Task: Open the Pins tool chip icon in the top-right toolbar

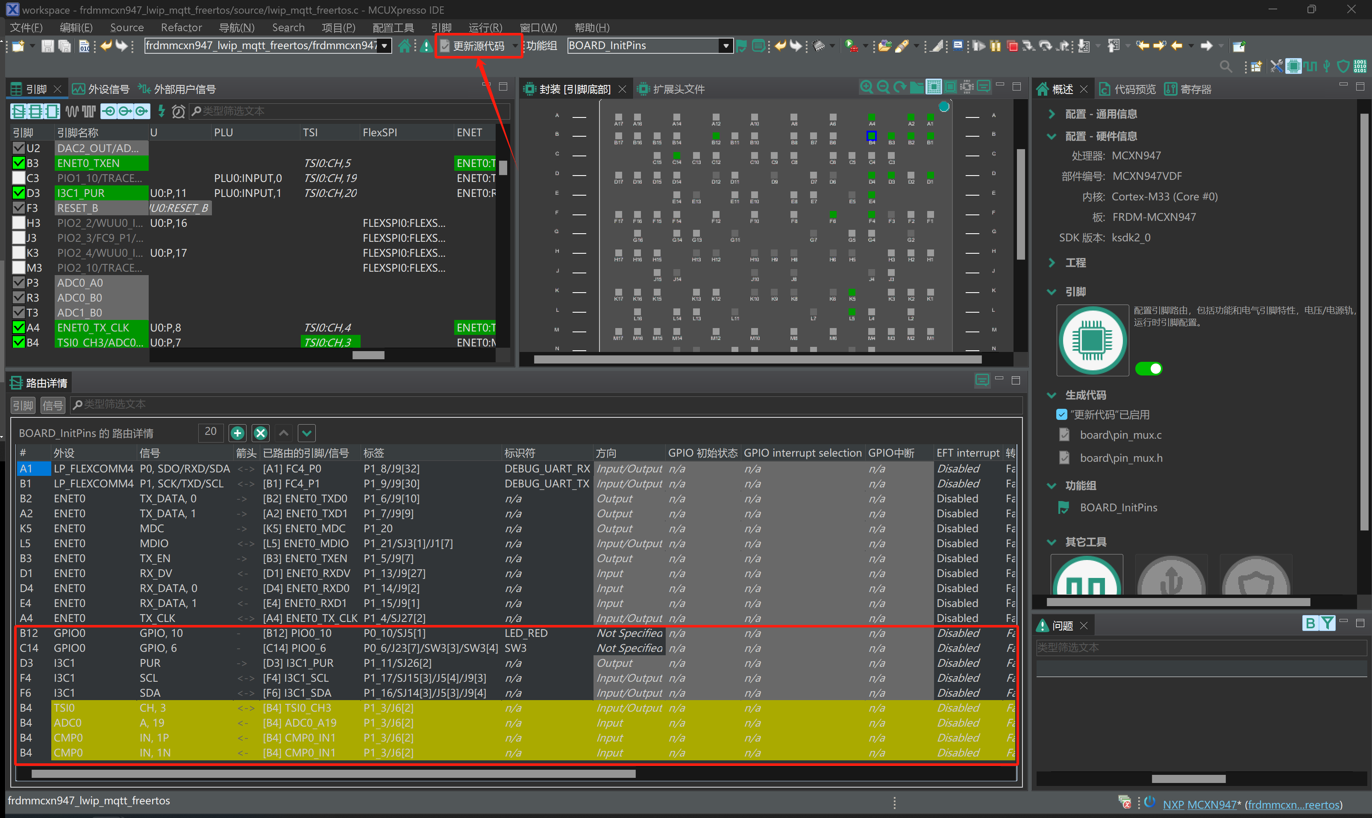Action: pos(1293,67)
